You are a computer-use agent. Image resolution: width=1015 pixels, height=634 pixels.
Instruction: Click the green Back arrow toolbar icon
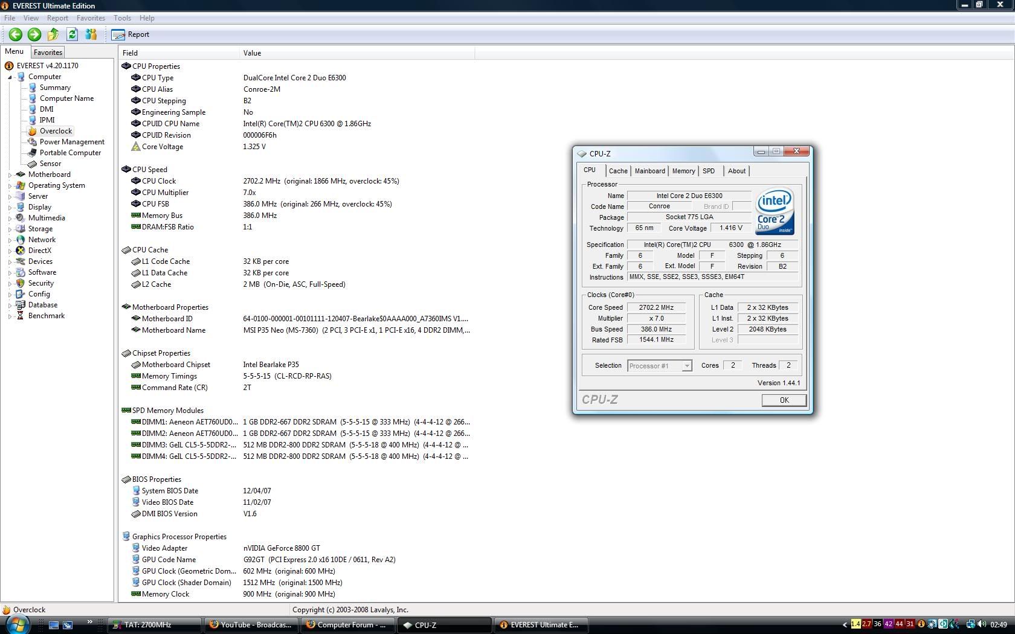point(16,34)
